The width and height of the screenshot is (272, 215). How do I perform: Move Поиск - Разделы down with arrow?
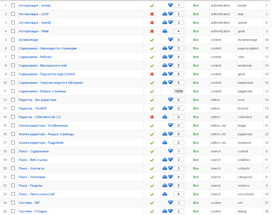170,185
